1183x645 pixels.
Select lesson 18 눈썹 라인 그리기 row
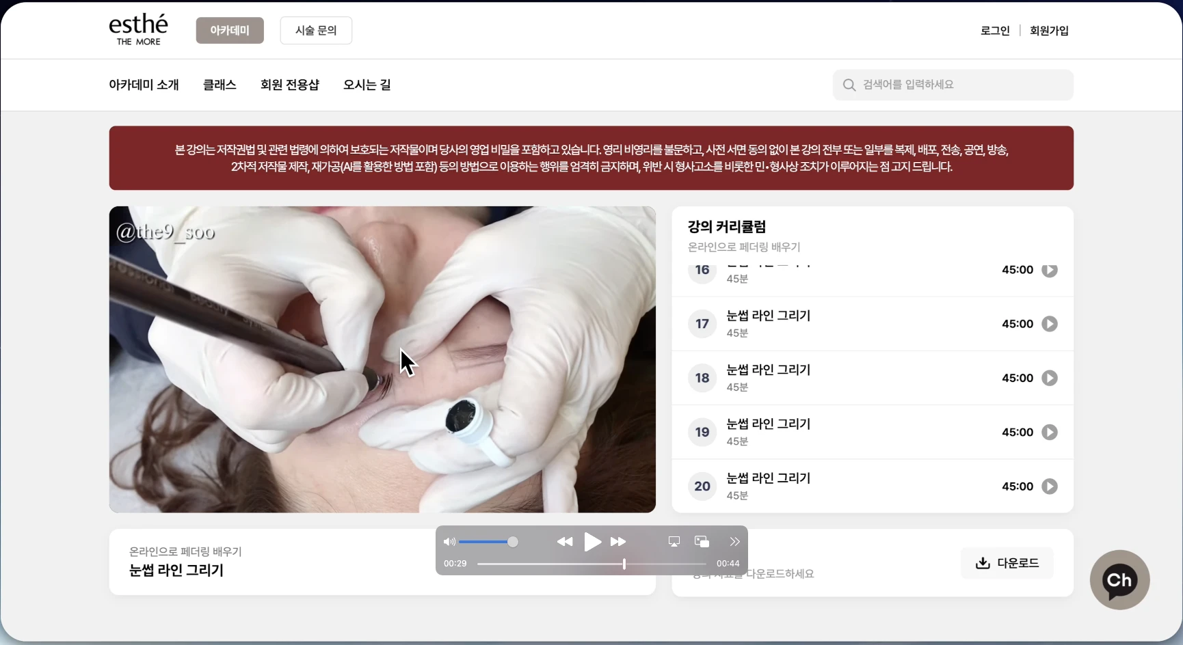[x=873, y=378]
